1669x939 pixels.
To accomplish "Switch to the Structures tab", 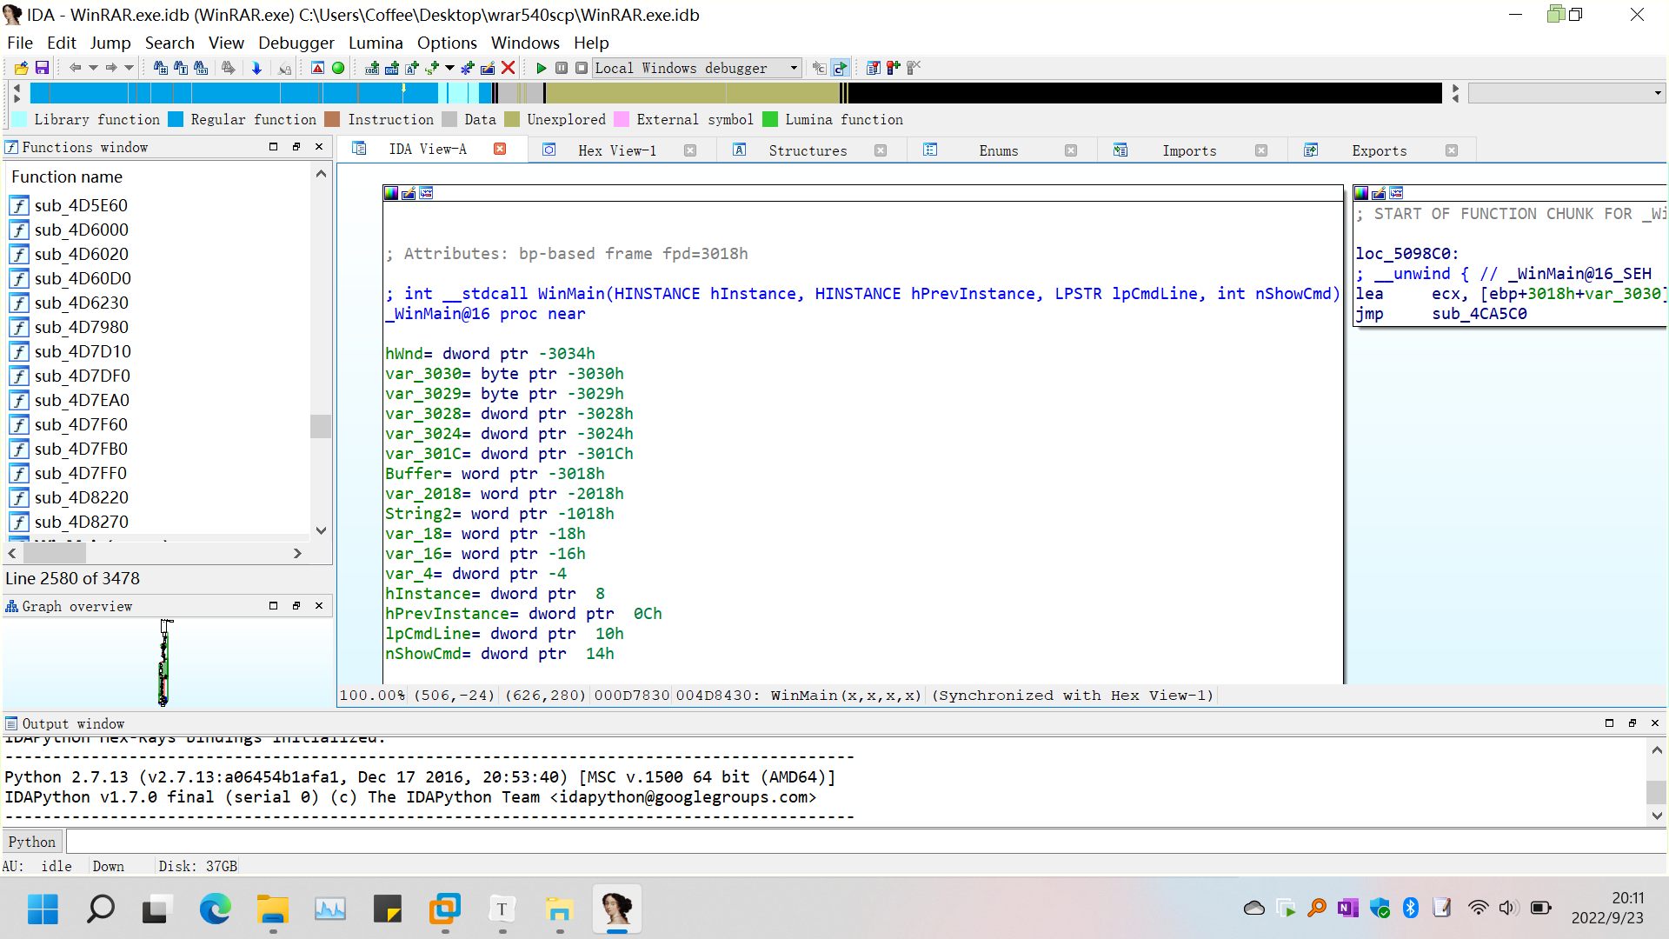I will coord(808,150).
